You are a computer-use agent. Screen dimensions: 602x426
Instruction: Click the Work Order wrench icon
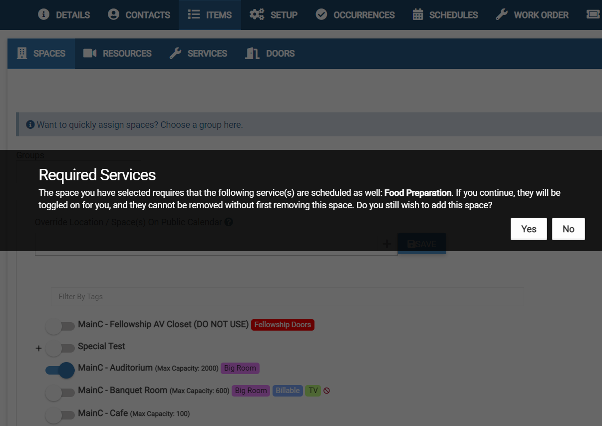(502, 14)
